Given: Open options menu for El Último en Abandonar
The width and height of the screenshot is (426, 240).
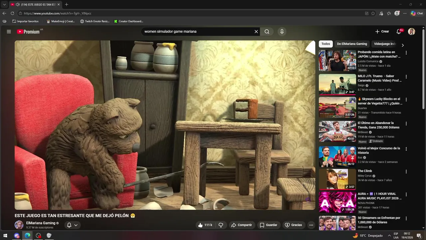Looking at the screenshot, I should click(x=406, y=124).
